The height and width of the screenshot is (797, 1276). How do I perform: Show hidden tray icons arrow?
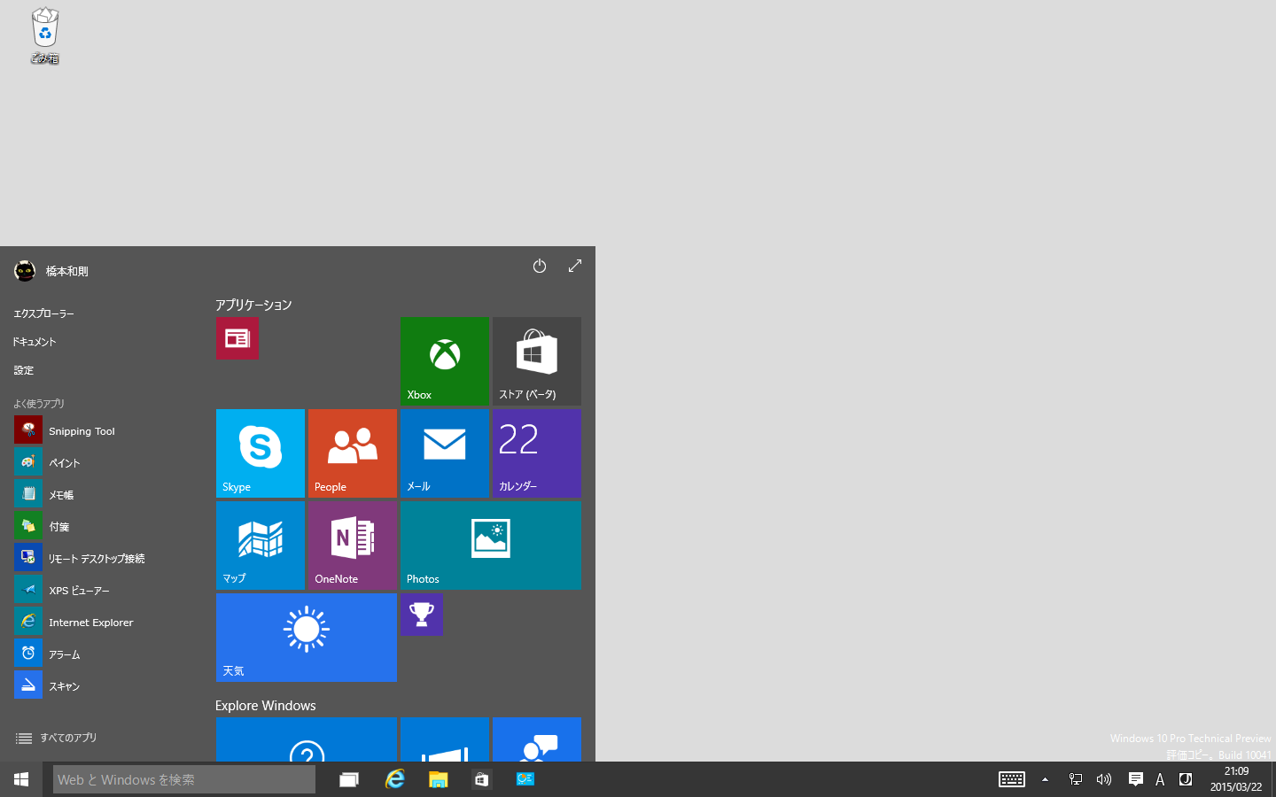(x=1045, y=779)
